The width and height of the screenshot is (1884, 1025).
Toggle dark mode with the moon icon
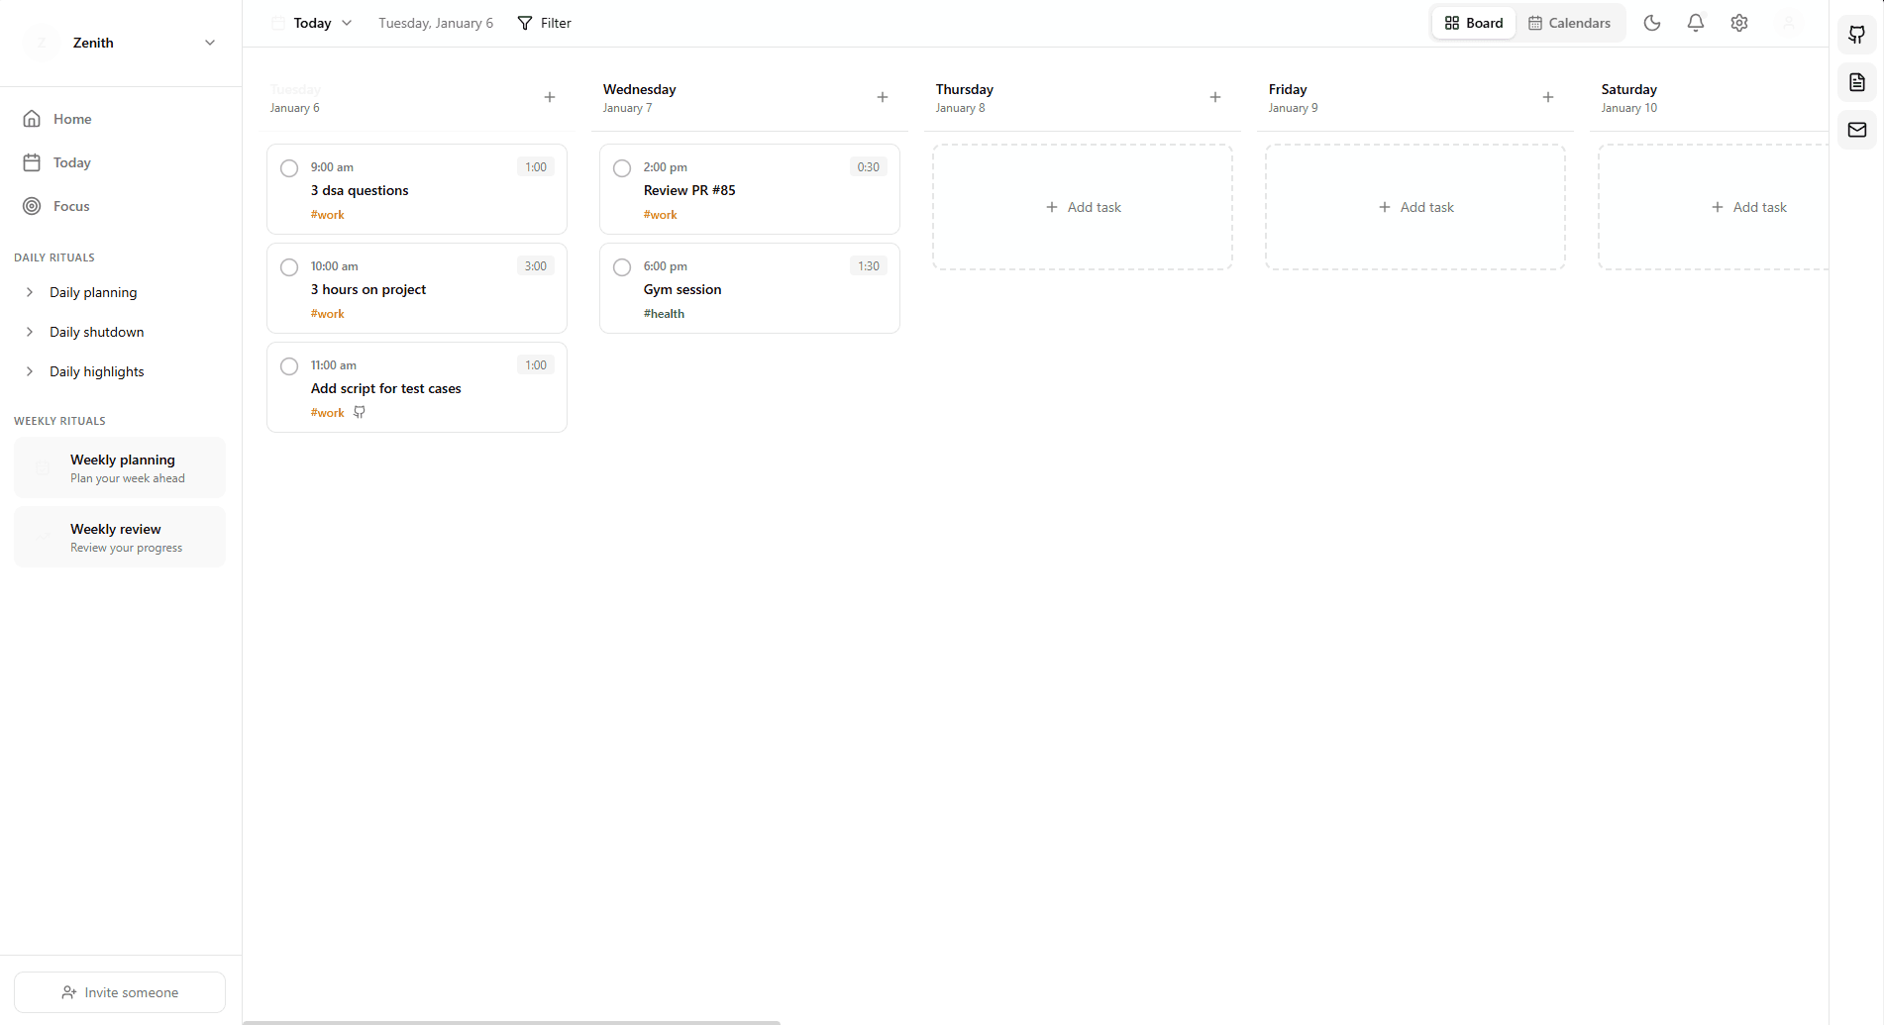[x=1651, y=22]
